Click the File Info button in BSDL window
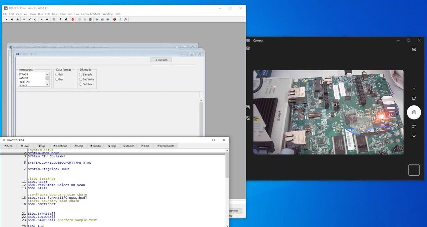427x227 pixels. click(x=161, y=60)
